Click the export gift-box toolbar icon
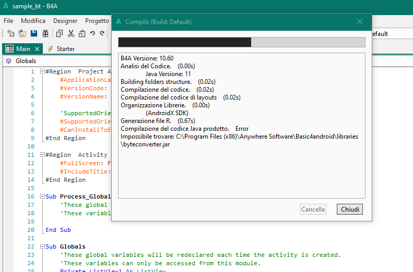 point(45,33)
